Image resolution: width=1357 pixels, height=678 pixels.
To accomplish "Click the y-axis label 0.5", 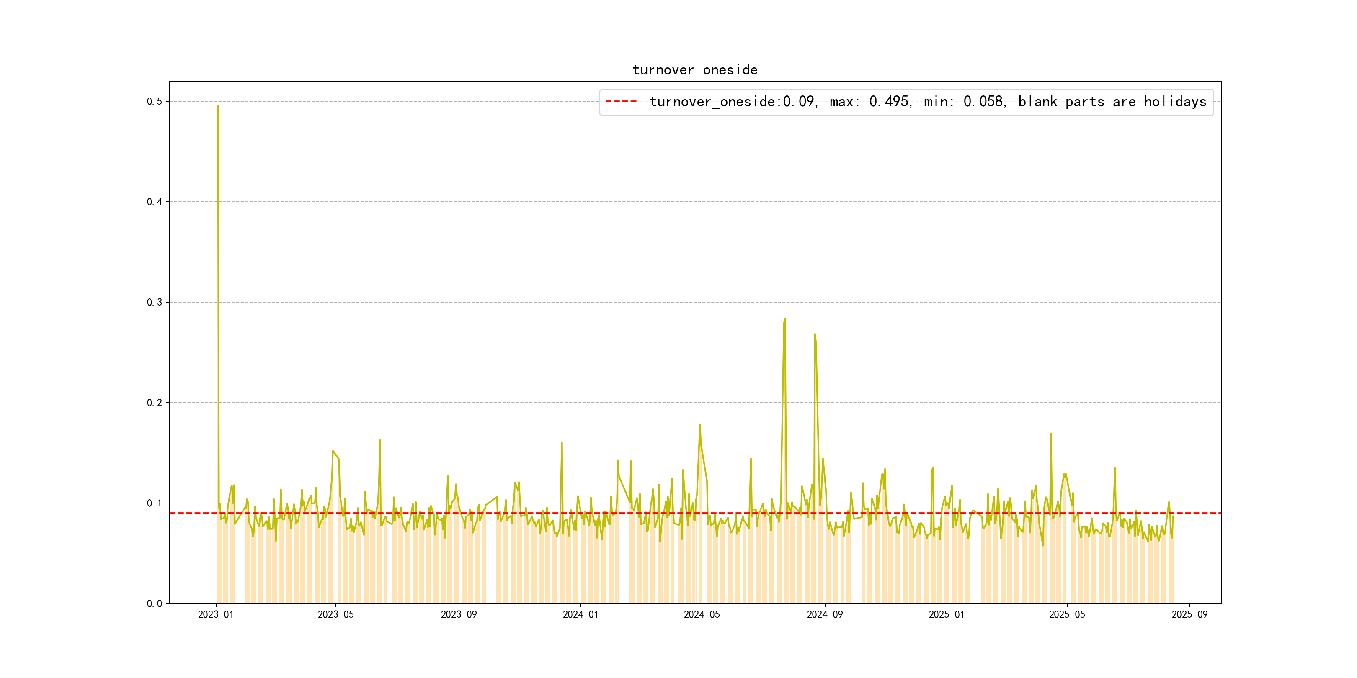I will pos(155,102).
